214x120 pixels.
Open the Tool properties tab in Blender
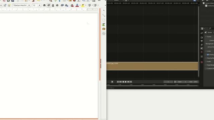[x=202, y=33]
